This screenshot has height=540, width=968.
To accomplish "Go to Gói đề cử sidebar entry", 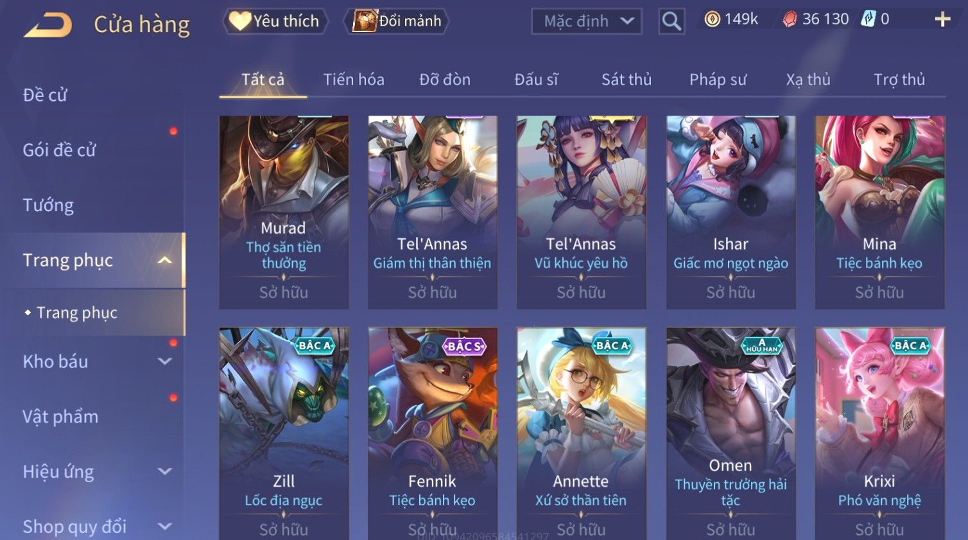I will (x=59, y=150).
